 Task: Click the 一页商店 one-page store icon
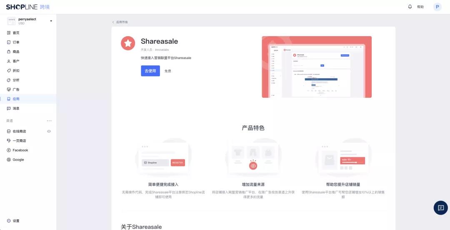click(9, 141)
